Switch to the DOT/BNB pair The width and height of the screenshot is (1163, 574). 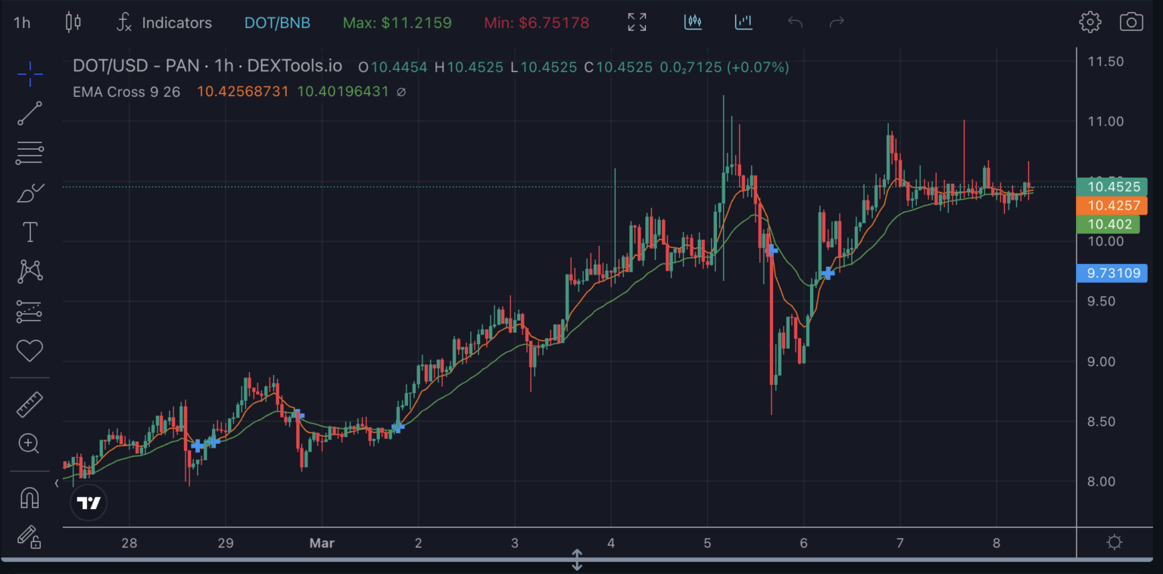click(x=277, y=22)
